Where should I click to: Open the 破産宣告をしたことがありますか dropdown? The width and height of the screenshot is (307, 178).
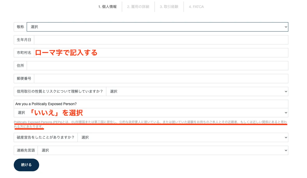[x=182, y=137]
